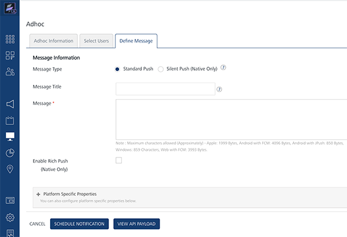Click help icon next to Silent Push
Image resolution: width=347 pixels, height=237 pixels.
point(223,68)
